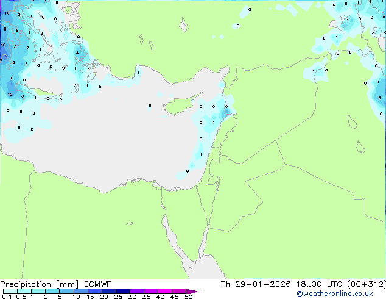Image resolution: width=386 pixels, height=299 pixels.
Task: Click the legend value label "25"
Action: pos(118,297)
